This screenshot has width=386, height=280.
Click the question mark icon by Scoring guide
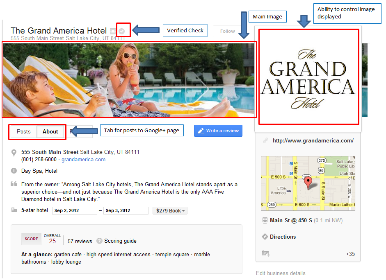[99, 241]
